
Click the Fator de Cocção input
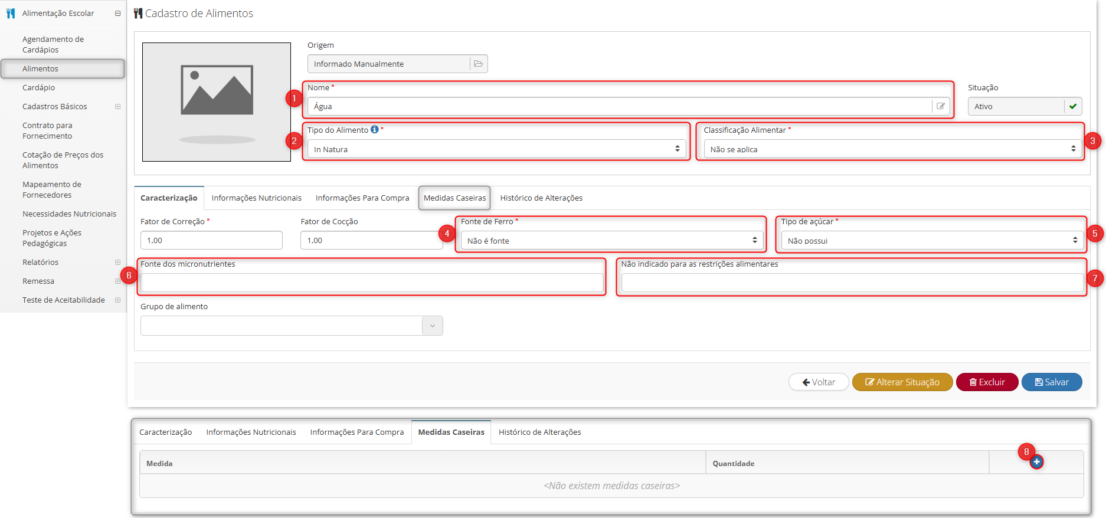[372, 240]
